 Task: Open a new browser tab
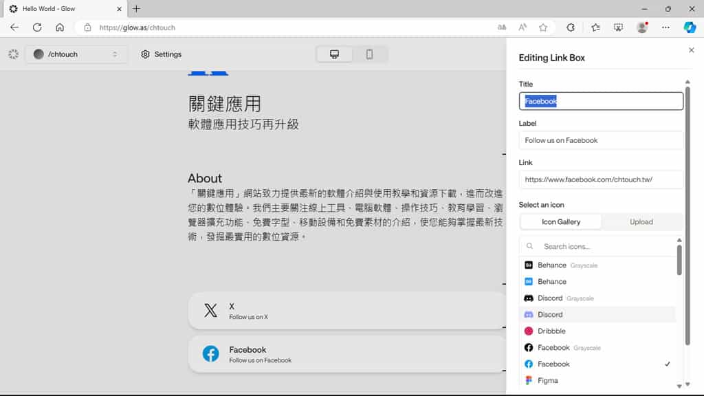(137, 8)
